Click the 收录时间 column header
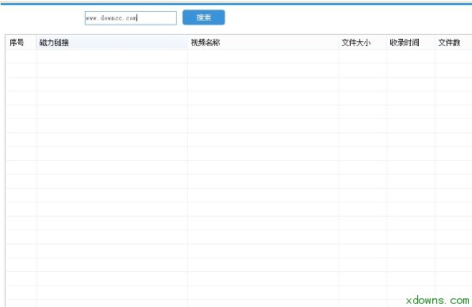The width and height of the screenshot is (472, 307). (411, 42)
